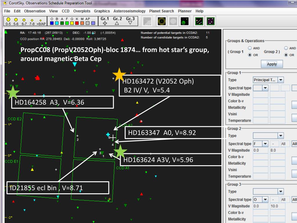Click Group 2 Metallicity minimum field
Viewport: 297px width, 223px height.
[x=260, y=163]
